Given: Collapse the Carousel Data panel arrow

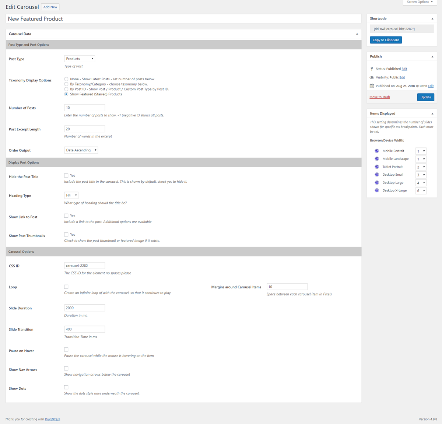Looking at the screenshot, I should pyautogui.click(x=357, y=34).
